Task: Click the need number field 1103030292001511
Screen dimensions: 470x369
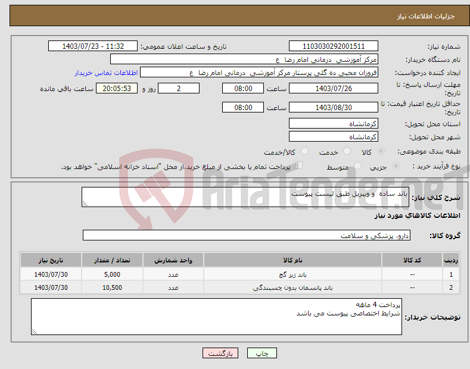Action: tap(334, 46)
